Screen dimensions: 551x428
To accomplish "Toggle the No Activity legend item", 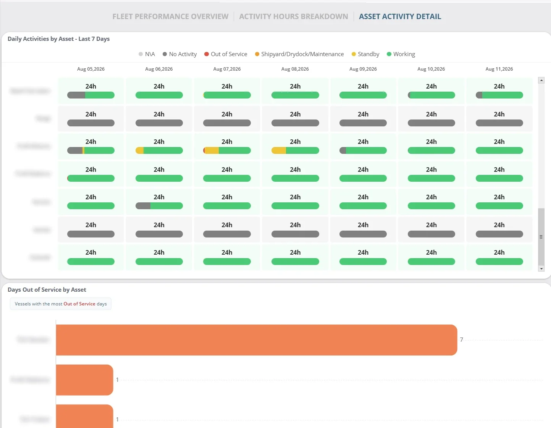I will tap(179, 54).
